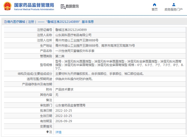The width and height of the screenshot is (187, 137).
Task: Click the 政务服务门户 person icon
Action: coord(173,5)
